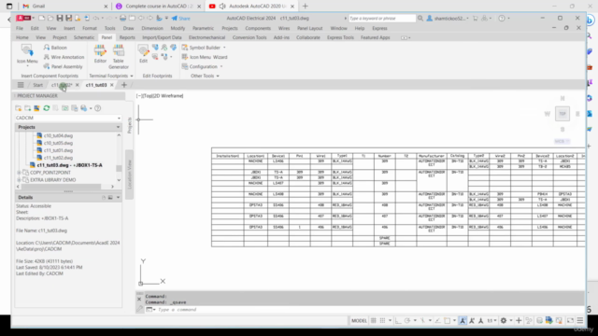Select c10_tut04.dwg in project tree
Image resolution: width=598 pixels, height=336 pixels.
[x=58, y=135]
